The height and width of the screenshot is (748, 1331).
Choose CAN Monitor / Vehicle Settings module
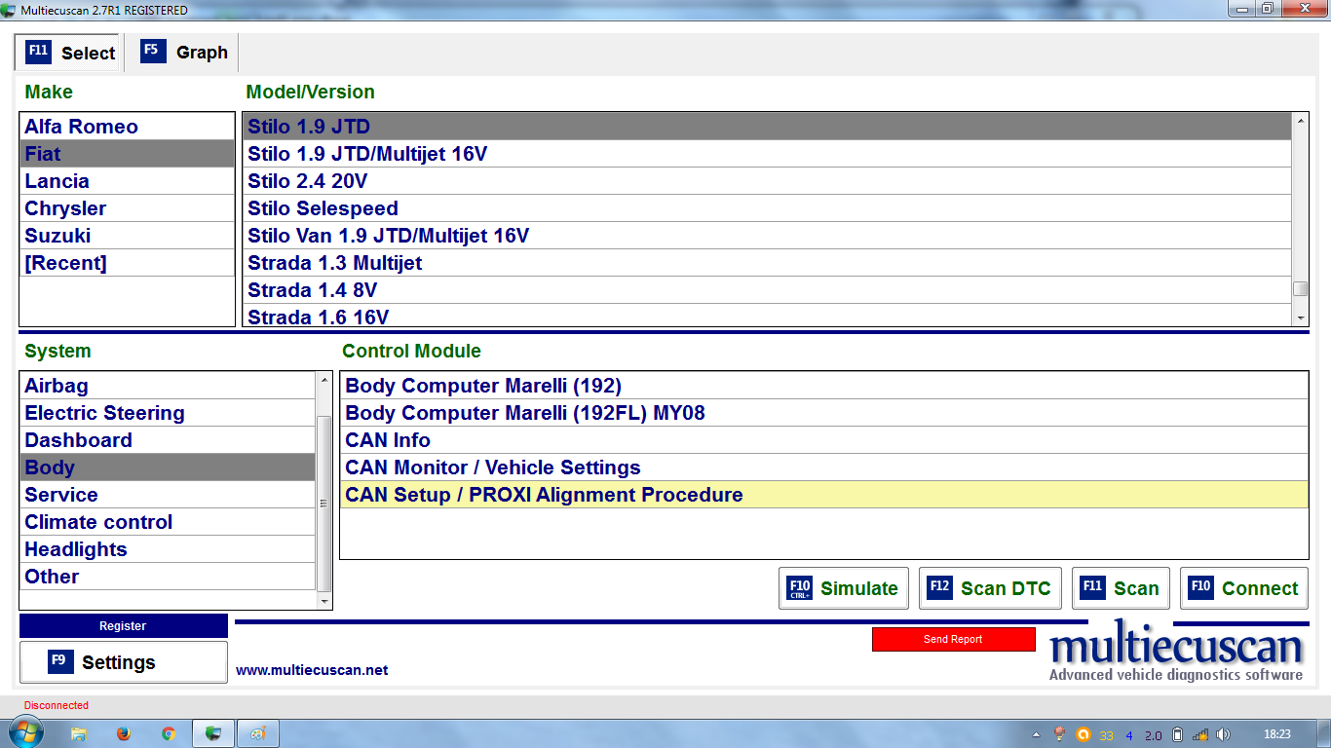click(824, 467)
